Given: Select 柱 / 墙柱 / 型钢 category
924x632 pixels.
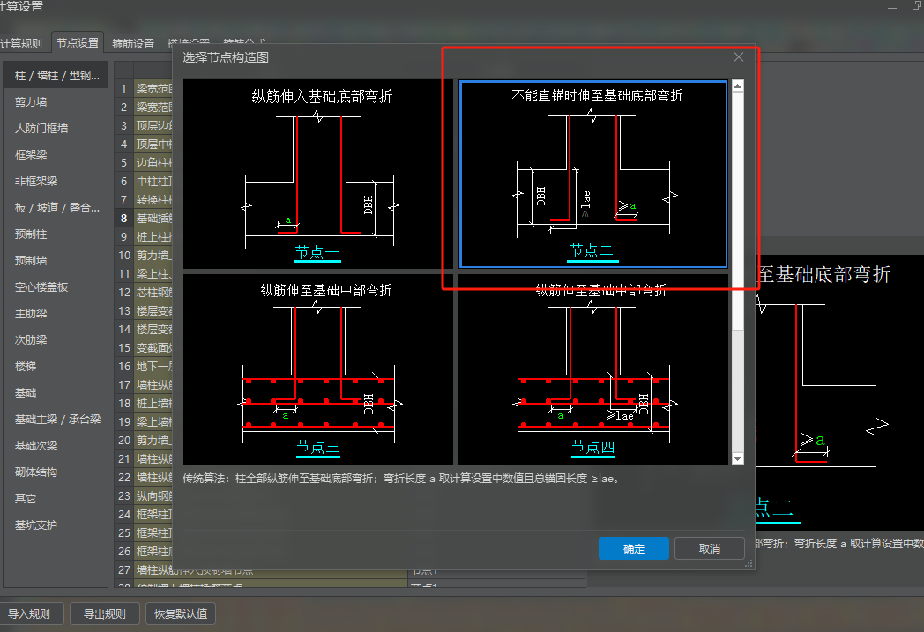Looking at the screenshot, I should pyautogui.click(x=56, y=76).
